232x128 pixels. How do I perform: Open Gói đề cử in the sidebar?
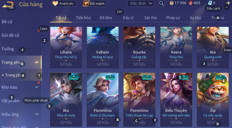point(10,35)
